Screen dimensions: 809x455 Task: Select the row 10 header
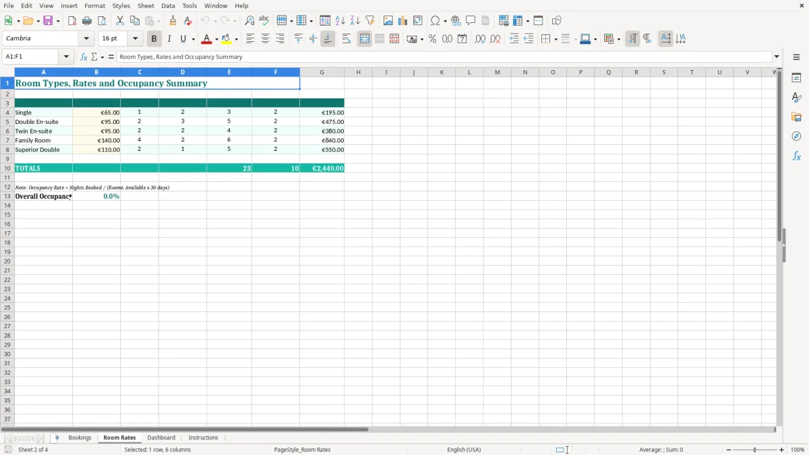point(7,169)
